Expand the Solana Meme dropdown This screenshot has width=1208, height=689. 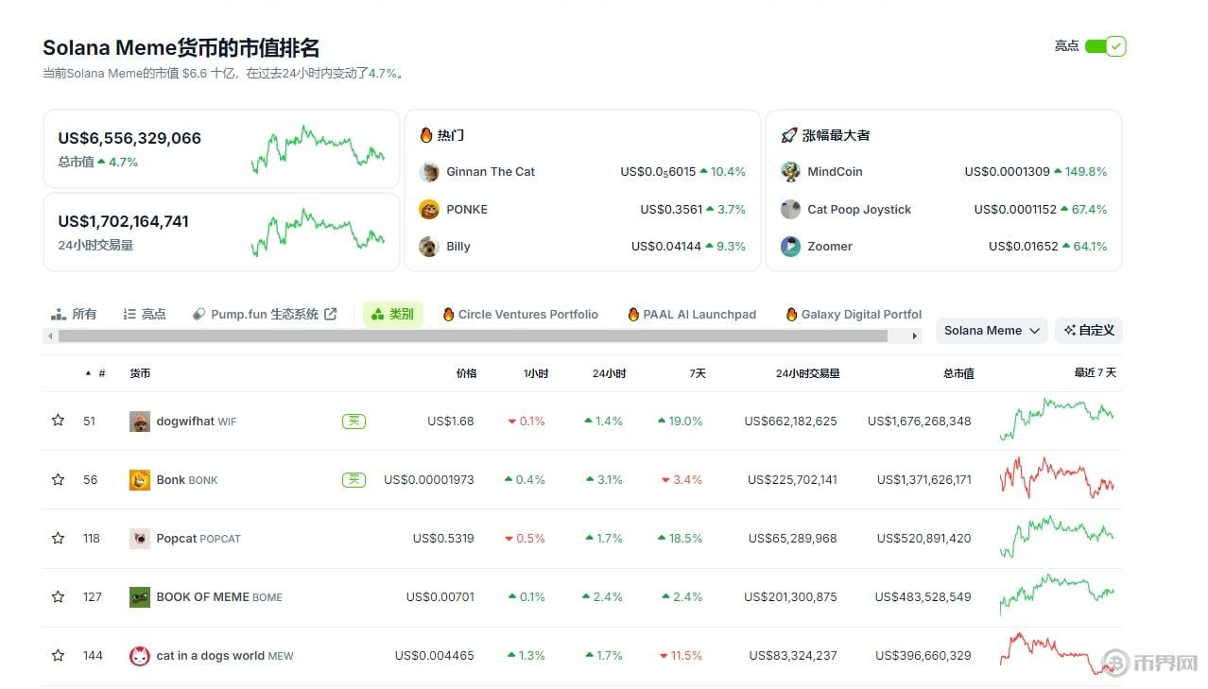pyautogui.click(x=992, y=330)
